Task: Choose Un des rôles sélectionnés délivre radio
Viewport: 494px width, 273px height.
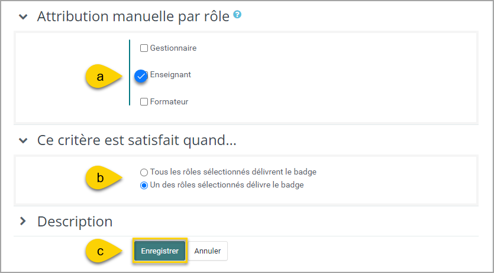Action: [x=144, y=185]
